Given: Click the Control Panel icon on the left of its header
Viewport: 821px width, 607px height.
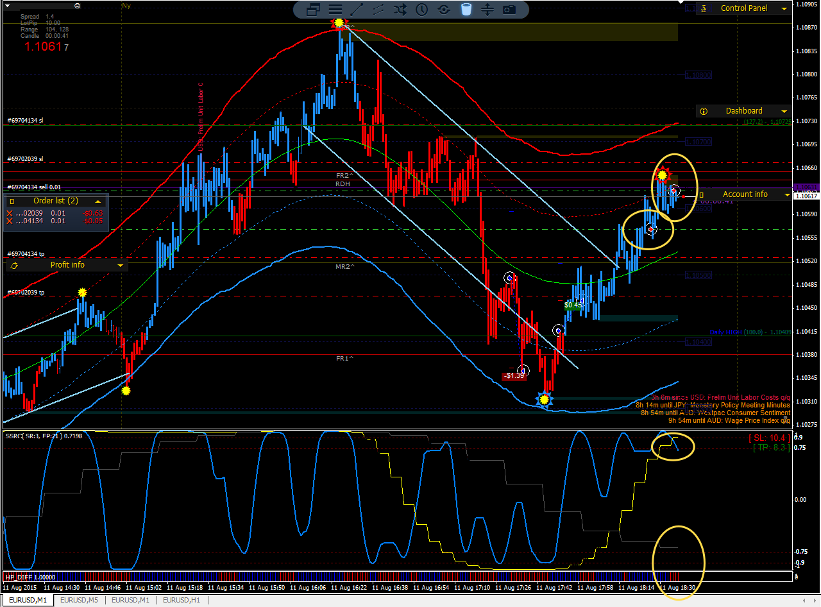Looking at the screenshot, I should pos(704,8).
